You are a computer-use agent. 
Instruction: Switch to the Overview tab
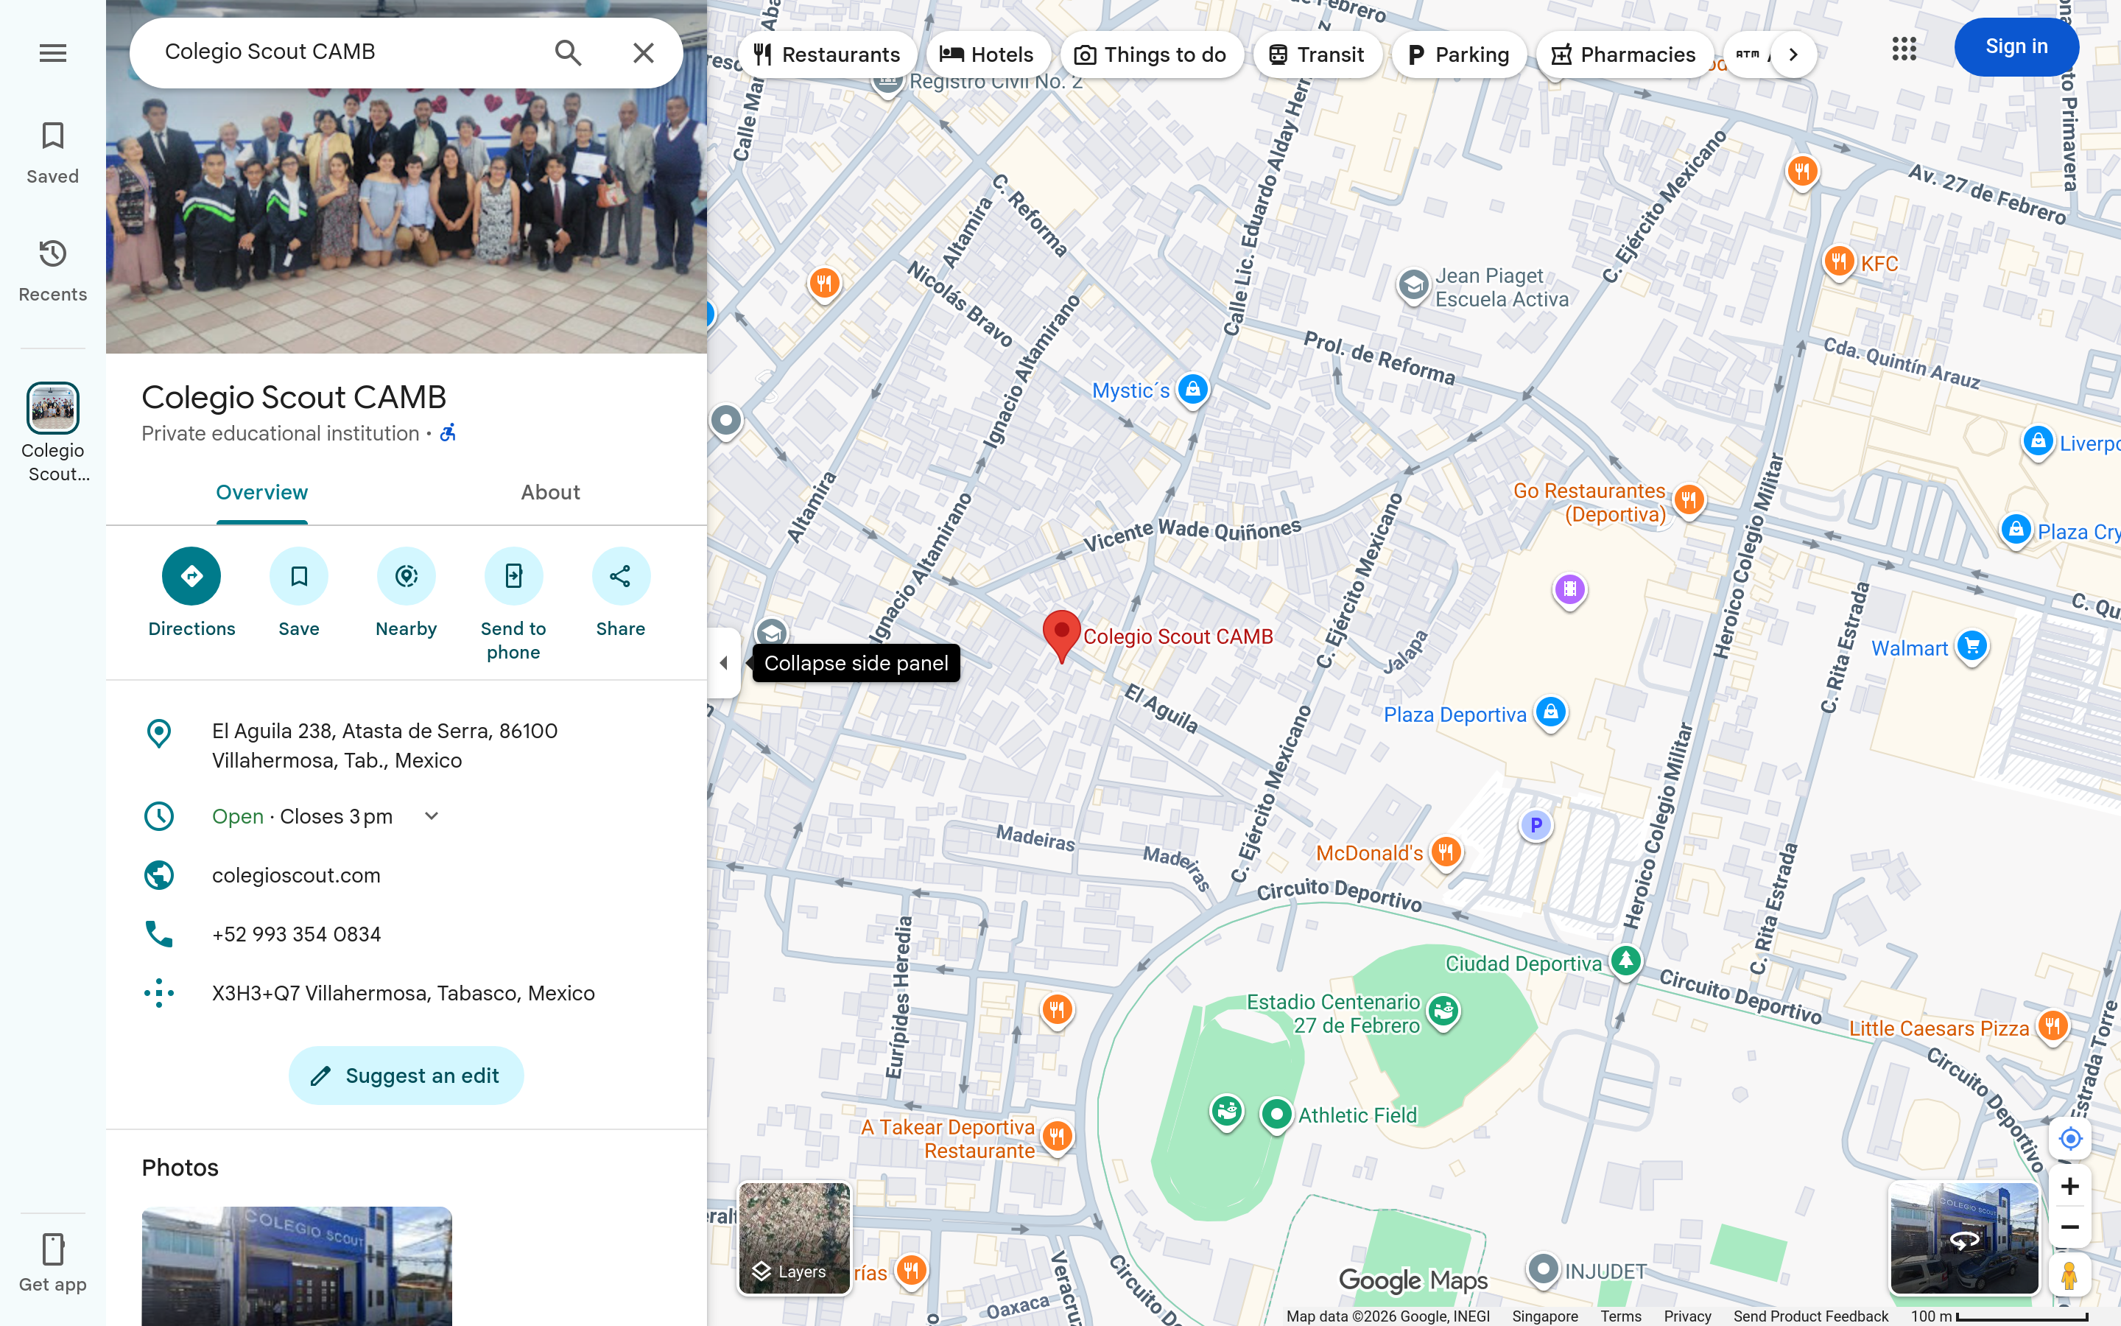pyautogui.click(x=262, y=492)
